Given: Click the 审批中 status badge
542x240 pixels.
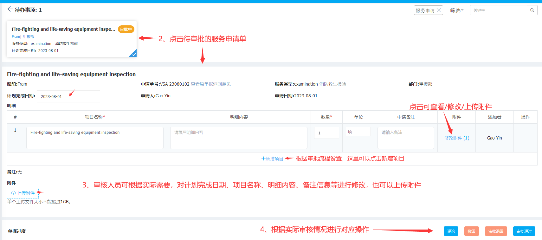Looking at the screenshot, I should pyautogui.click(x=126, y=29).
